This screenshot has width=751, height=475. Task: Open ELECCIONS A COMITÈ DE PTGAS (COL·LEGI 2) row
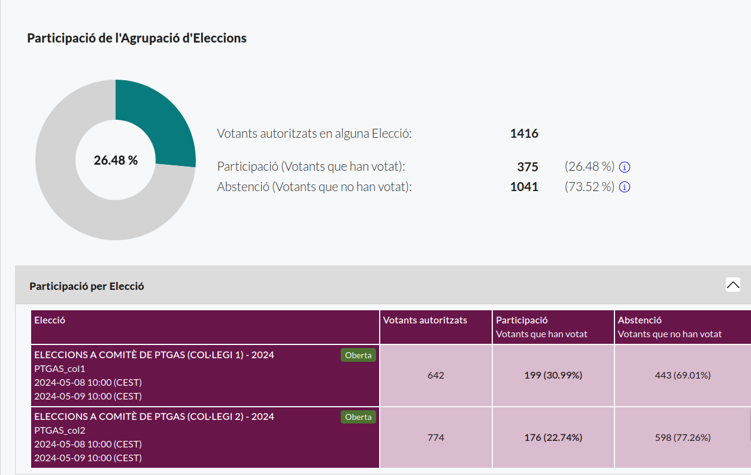coord(154,417)
